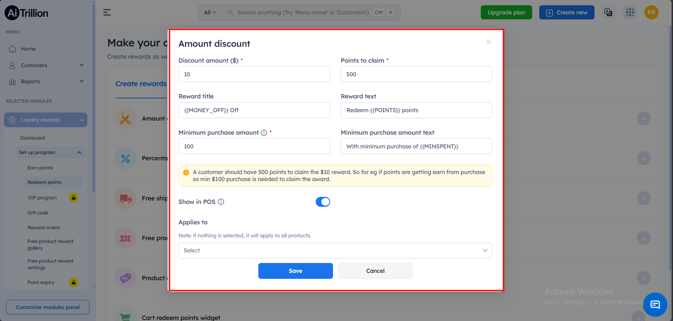Switch to Create rewards tab
The height and width of the screenshot is (321, 673).
click(x=141, y=83)
